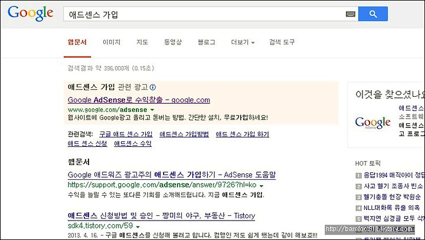Image resolution: width=425 pixels, height=240 pixels.
Task: Click the 웹문서 section heading above results
Action: [79, 162]
